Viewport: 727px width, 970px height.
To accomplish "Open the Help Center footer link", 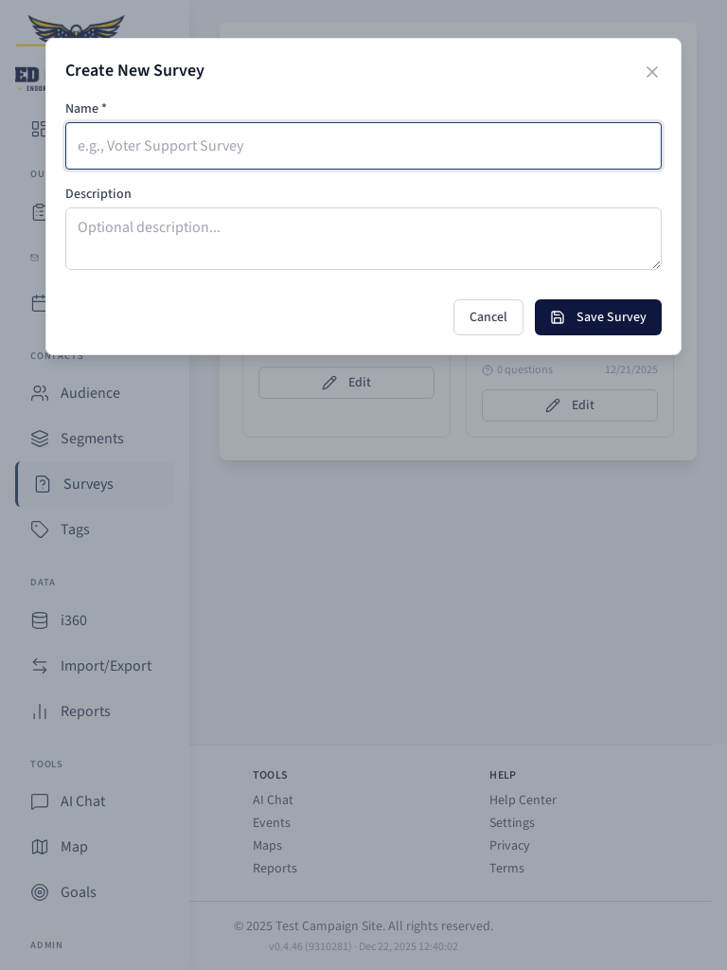I will click(x=523, y=800).
